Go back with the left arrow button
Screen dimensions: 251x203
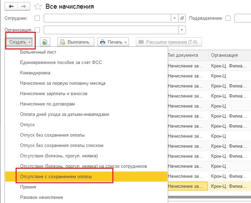(11, 7)
